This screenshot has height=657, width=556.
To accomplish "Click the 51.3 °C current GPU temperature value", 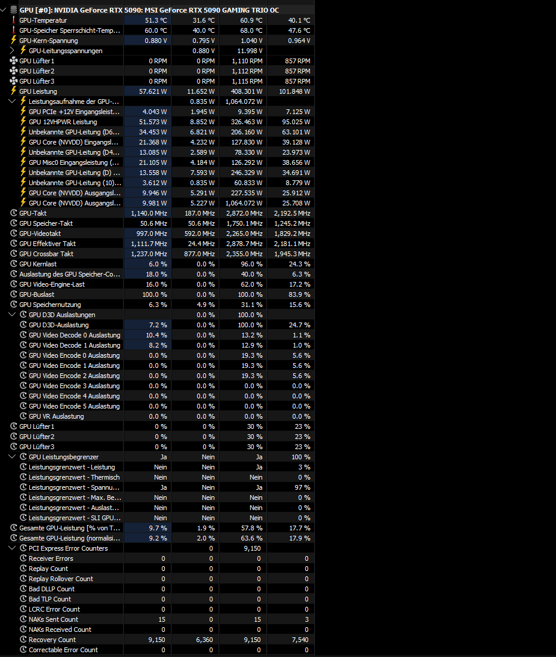I will [156, 20].
